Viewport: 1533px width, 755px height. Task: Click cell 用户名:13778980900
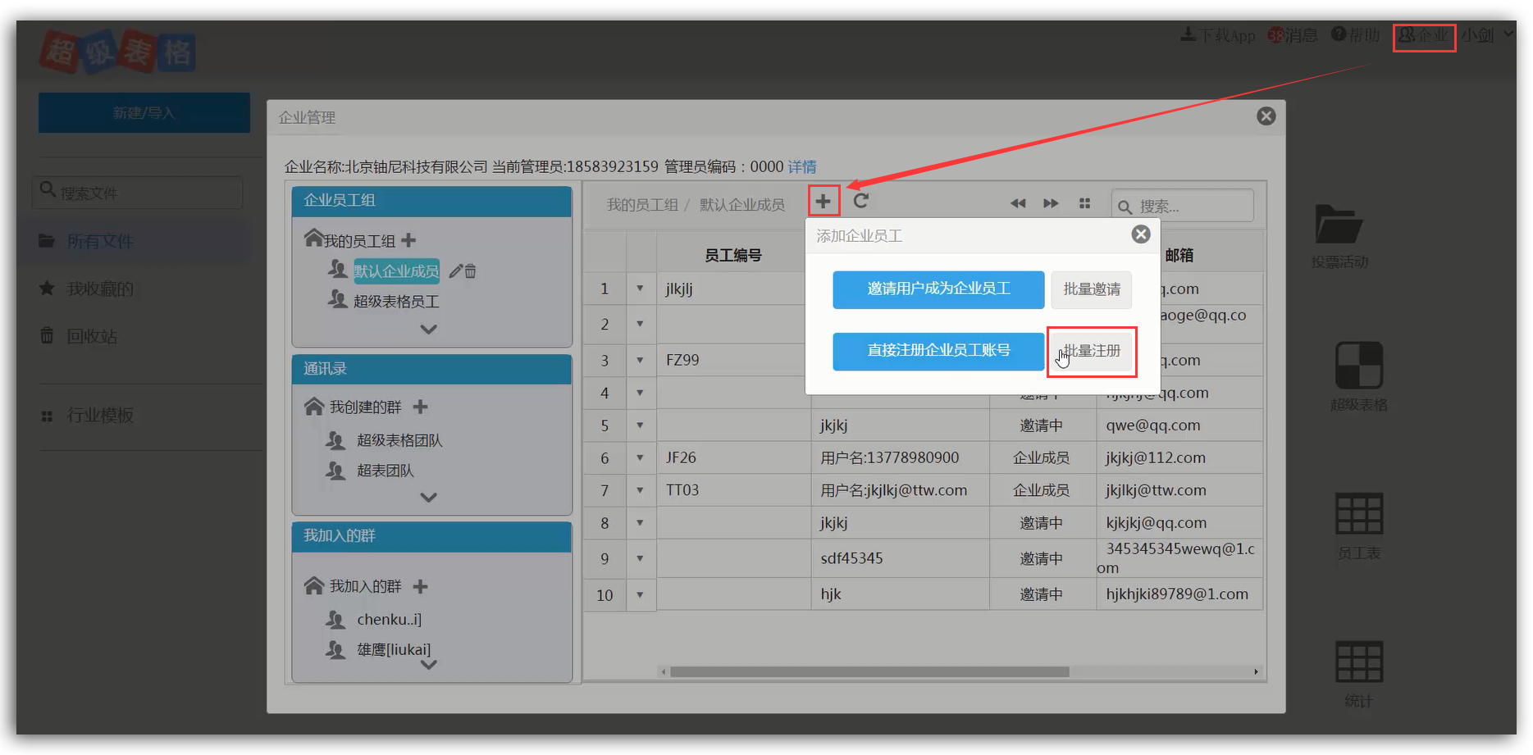tap(900, 457)
